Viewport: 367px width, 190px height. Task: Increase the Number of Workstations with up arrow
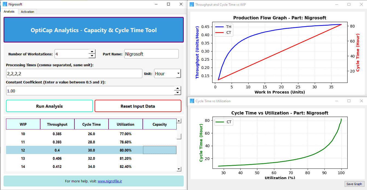pyautogui.click(x=92, y=52)
